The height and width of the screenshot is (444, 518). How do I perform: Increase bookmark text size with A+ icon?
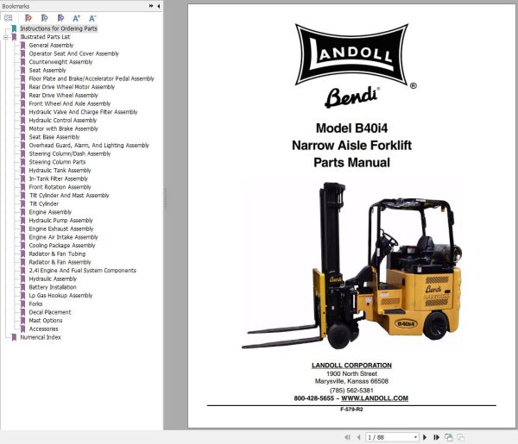[77, 18]
